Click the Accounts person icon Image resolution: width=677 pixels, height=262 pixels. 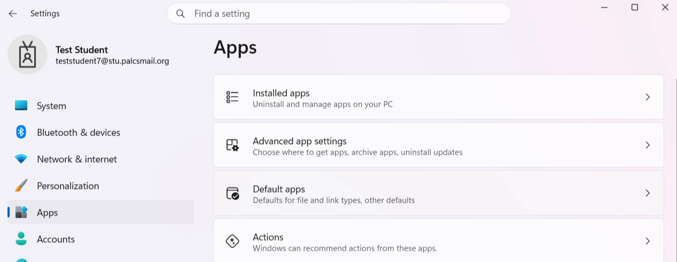click(x=21, y=239)
